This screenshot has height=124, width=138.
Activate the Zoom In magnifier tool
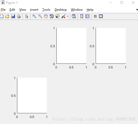pyautogui.click(x=34, y=16)
